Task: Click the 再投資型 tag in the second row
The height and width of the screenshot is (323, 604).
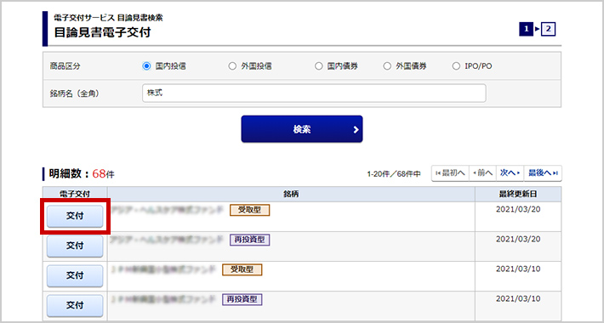Action: (249, 240)
